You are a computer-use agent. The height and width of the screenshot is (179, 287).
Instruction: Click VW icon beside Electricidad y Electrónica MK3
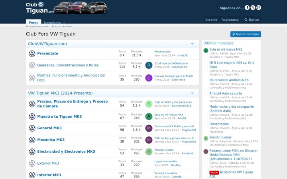tap(32, 152)
